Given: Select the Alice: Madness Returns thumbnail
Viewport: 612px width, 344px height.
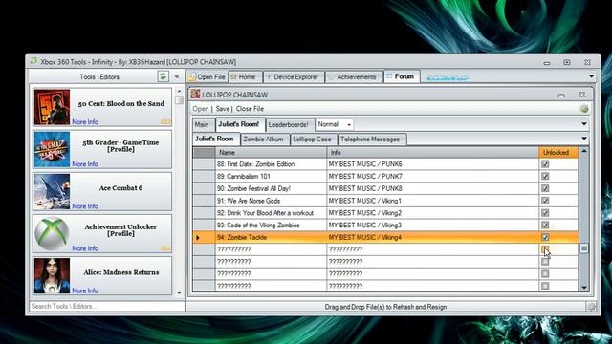Looking at the screenshot, I should tap(52, 276).
